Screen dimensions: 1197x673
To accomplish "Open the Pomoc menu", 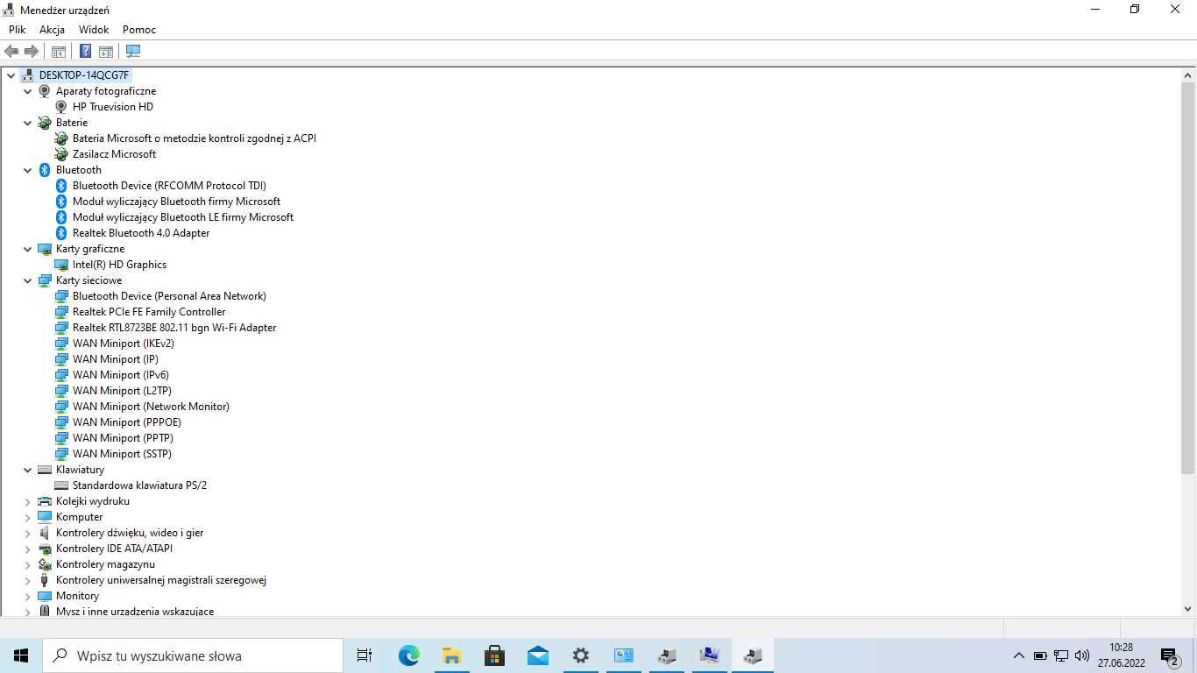I will coord(139,29).
